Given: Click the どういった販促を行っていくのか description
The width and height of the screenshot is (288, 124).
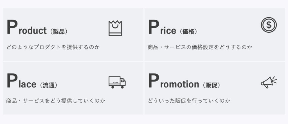Looking at the screenshot, I should click(x=189, y=101).
